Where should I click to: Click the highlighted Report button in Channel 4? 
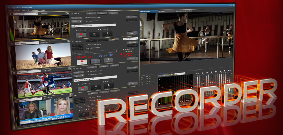pyautogui.click(x=115, y=91)
